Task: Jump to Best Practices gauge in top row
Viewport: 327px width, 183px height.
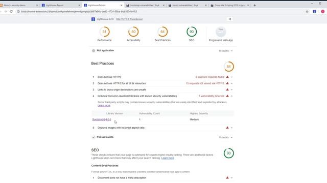Action: coord(162,32)
